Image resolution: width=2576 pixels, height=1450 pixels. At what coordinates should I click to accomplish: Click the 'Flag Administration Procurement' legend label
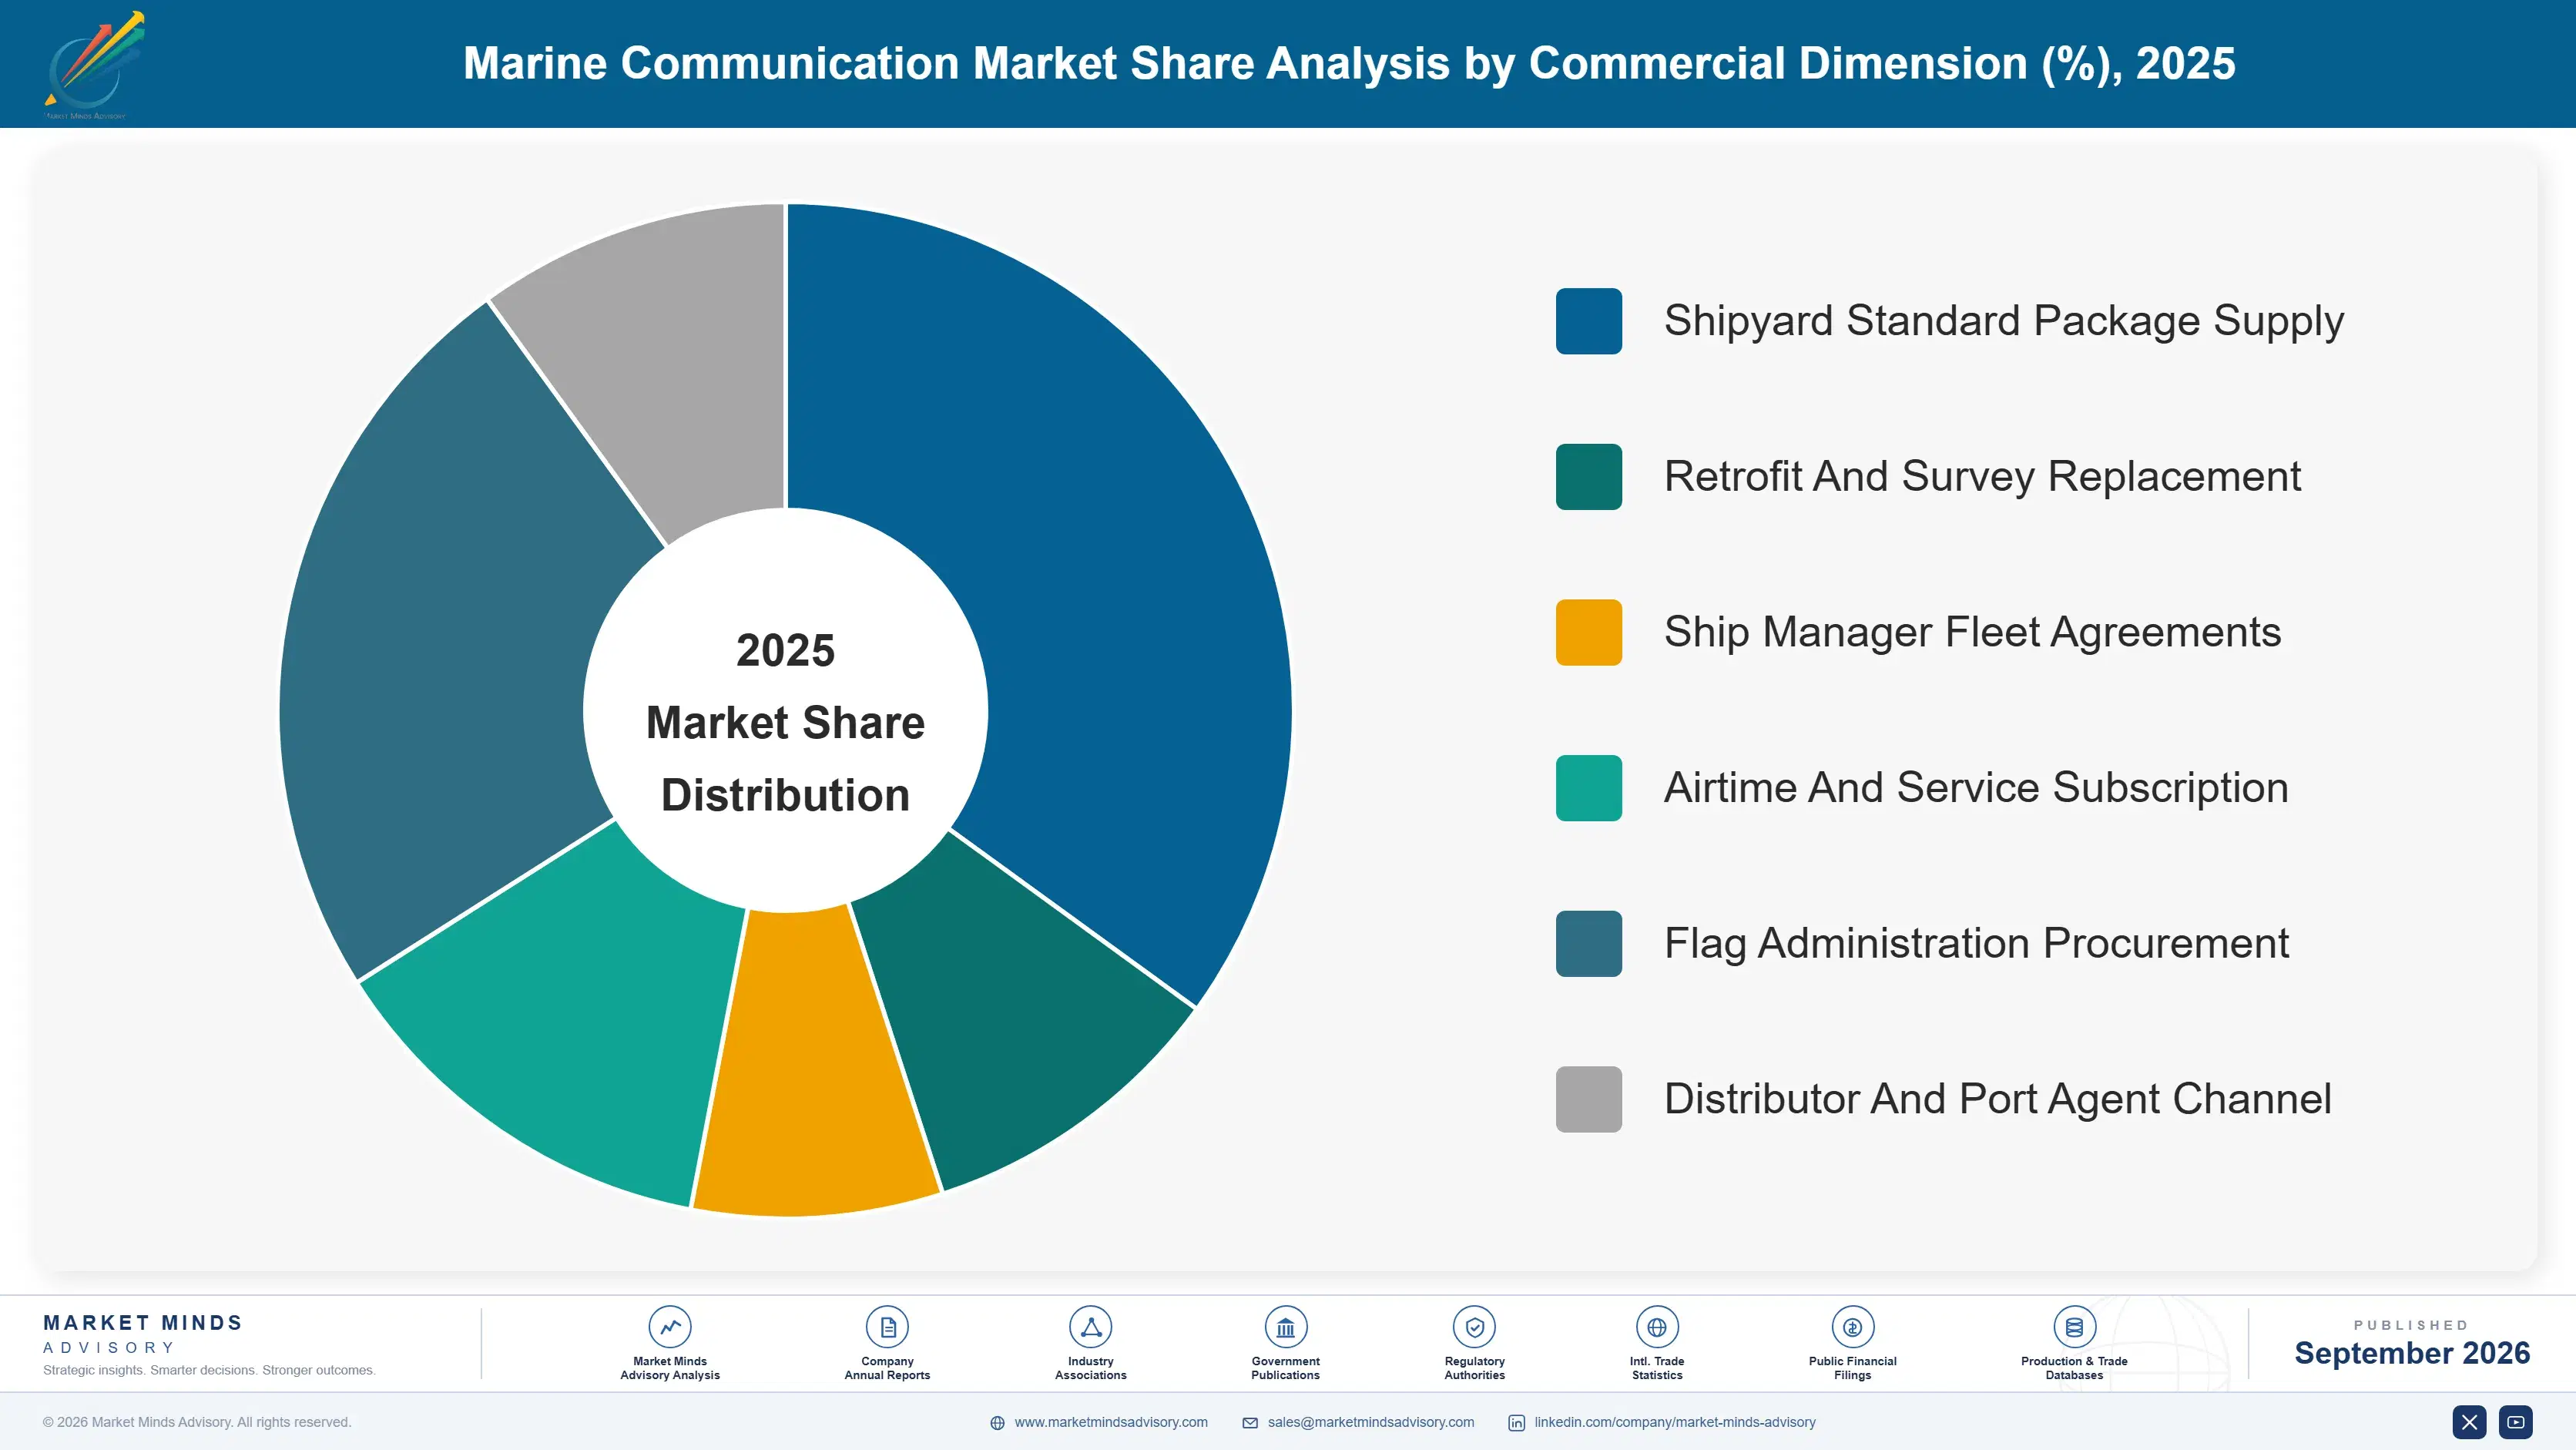click(1976, 944)
